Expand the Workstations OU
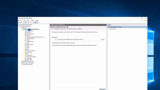The image size is (160, 90). coord(24,55)
